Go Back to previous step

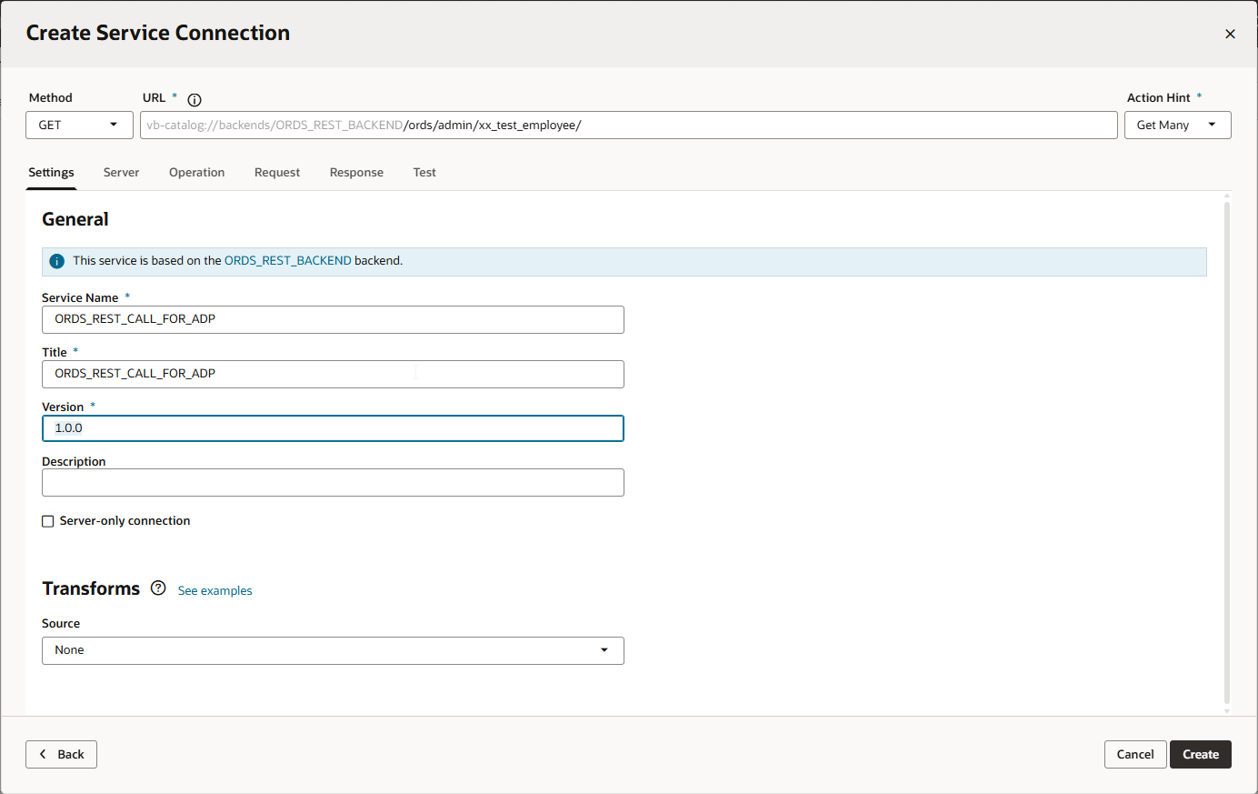pyautogui.click(x=61, y=754)
